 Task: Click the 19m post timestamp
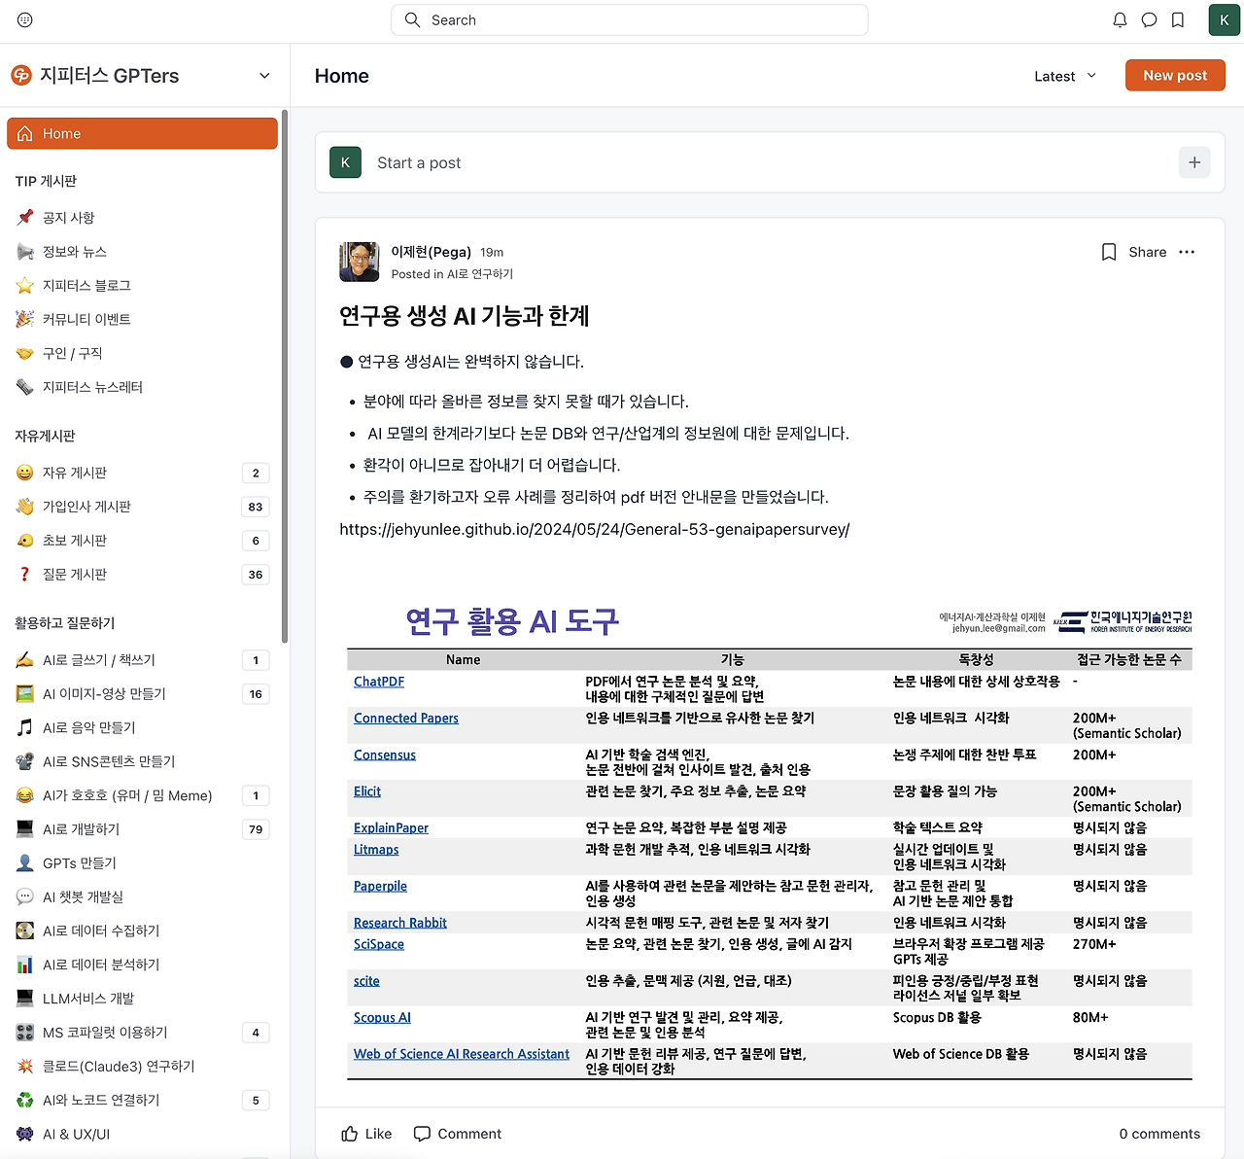tap(492, 253)
